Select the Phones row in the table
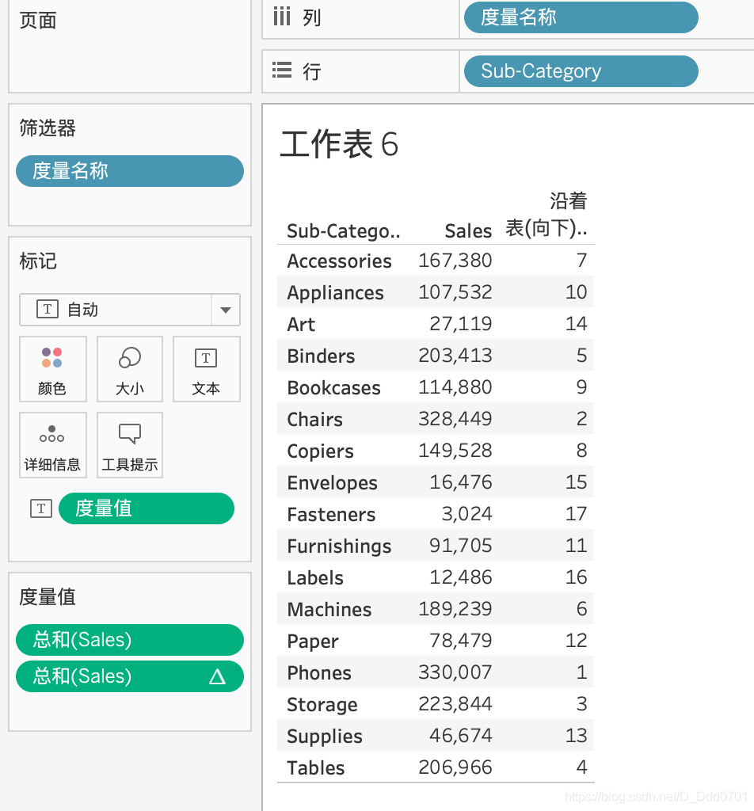754x811 pixels. click(x=318, y=672)
